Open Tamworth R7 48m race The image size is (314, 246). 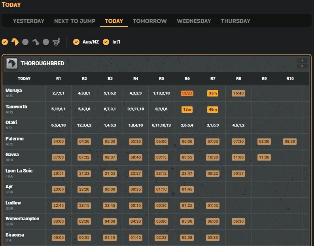[213, 110]
